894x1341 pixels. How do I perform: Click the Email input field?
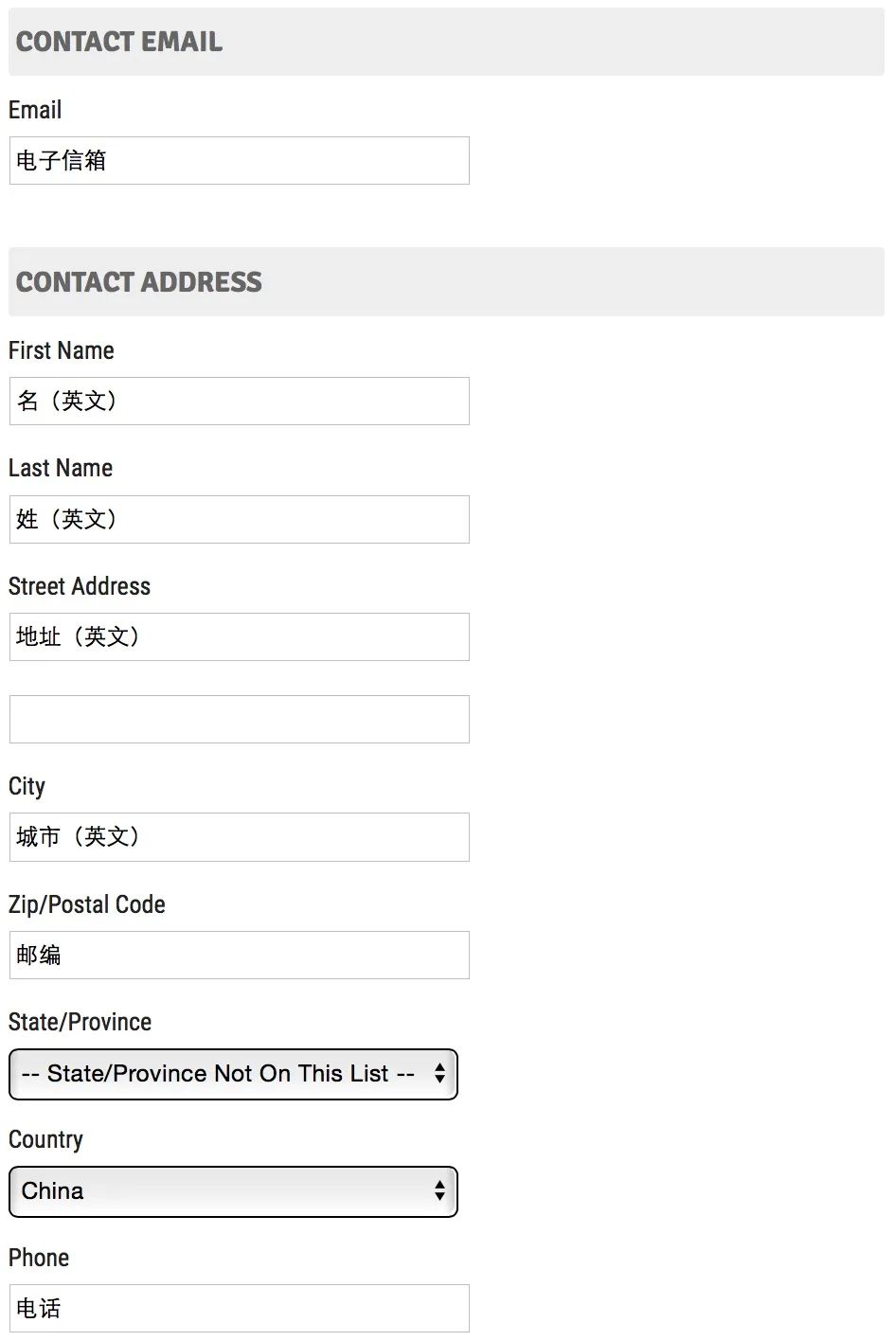[x=239, y=160]
